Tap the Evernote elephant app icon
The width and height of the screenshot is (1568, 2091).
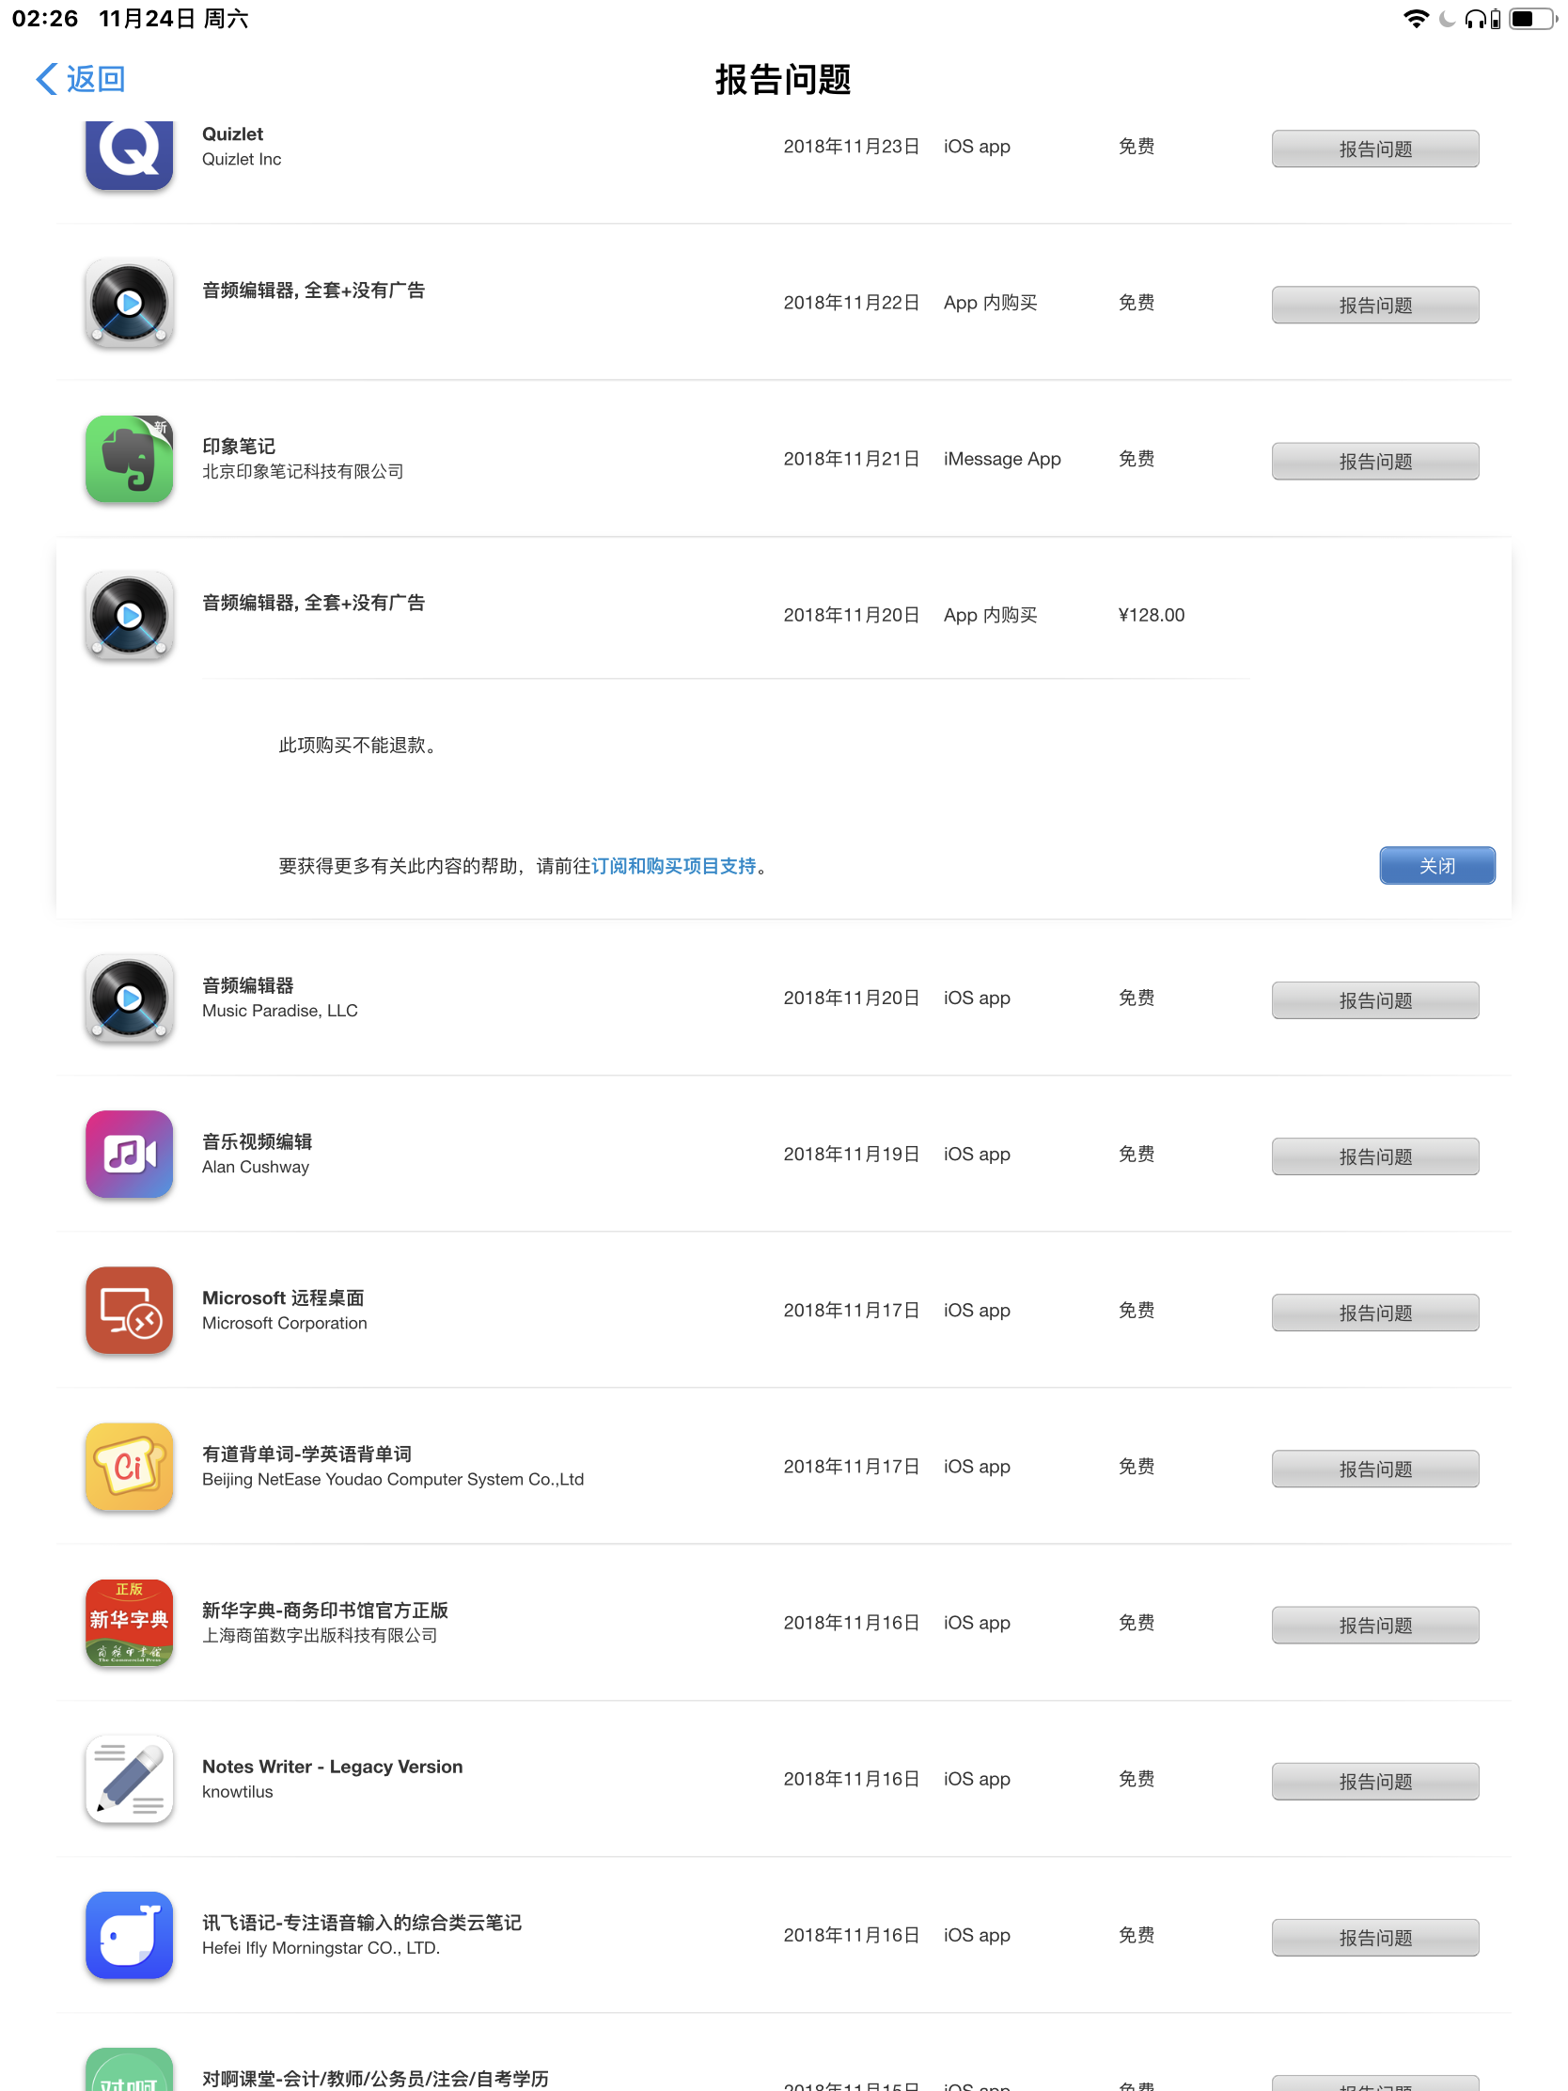(129, 459)
